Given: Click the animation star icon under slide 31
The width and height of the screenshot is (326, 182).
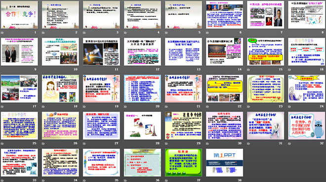Looking at the screenshot, I should point(248,143).
